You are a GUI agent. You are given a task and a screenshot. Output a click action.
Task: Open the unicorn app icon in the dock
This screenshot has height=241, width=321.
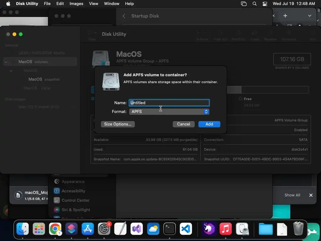pyautogui.click(x=209, y=229)
